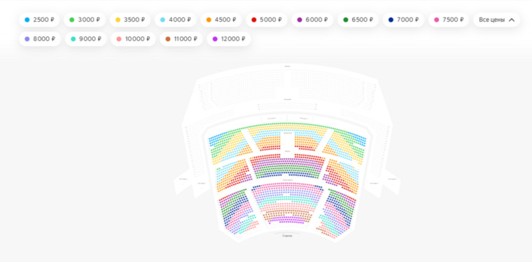The image size is (532, 262).
Task: Choose the 4500 ₽ orange price filter
Action: click(221, 20)
